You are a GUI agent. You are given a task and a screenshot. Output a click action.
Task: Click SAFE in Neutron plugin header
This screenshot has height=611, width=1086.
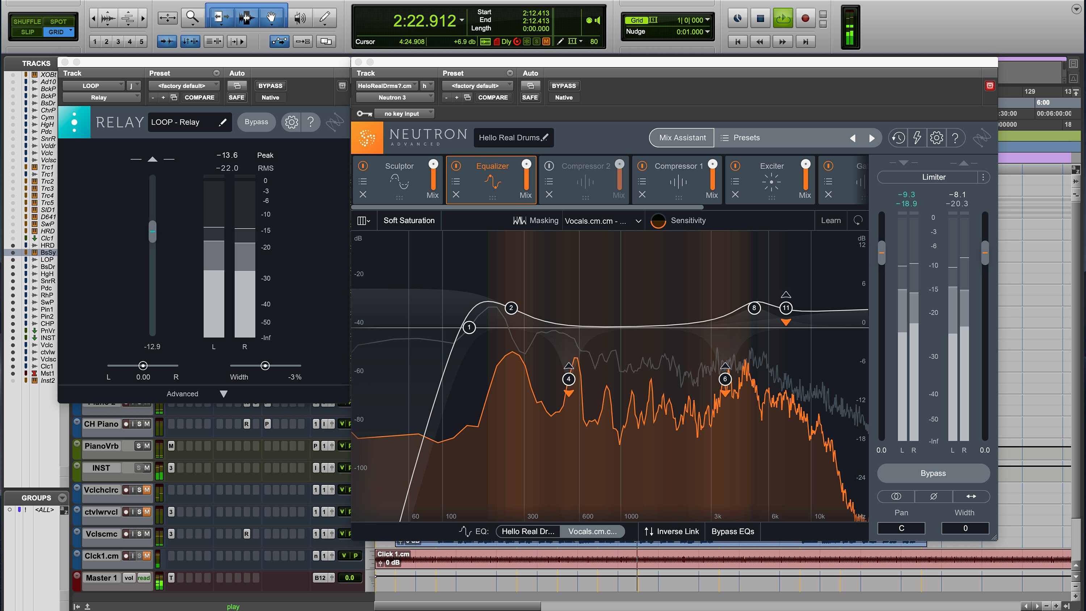(530, 97)
